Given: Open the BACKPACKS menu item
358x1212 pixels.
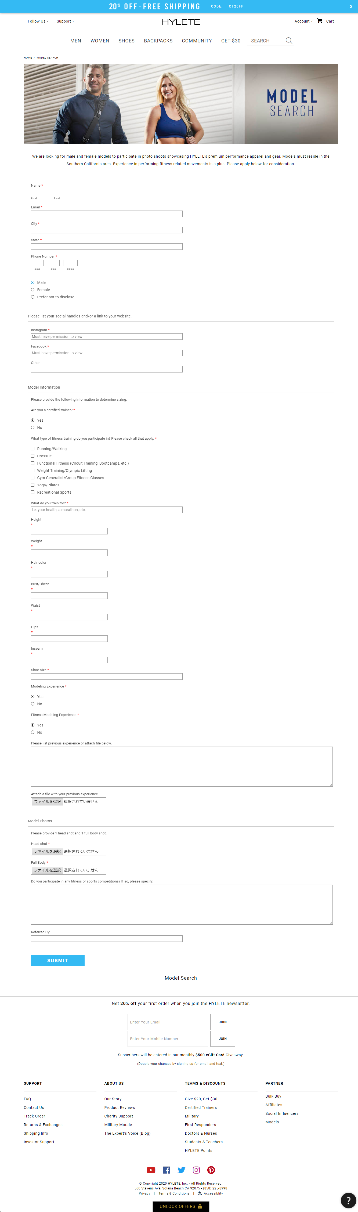Looking at the screenshot, I should click(x=158, y=41).
